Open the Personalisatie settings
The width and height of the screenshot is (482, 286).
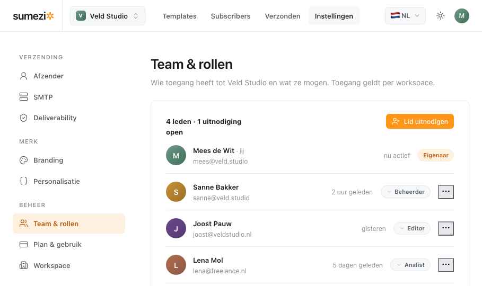pos(69,181)
